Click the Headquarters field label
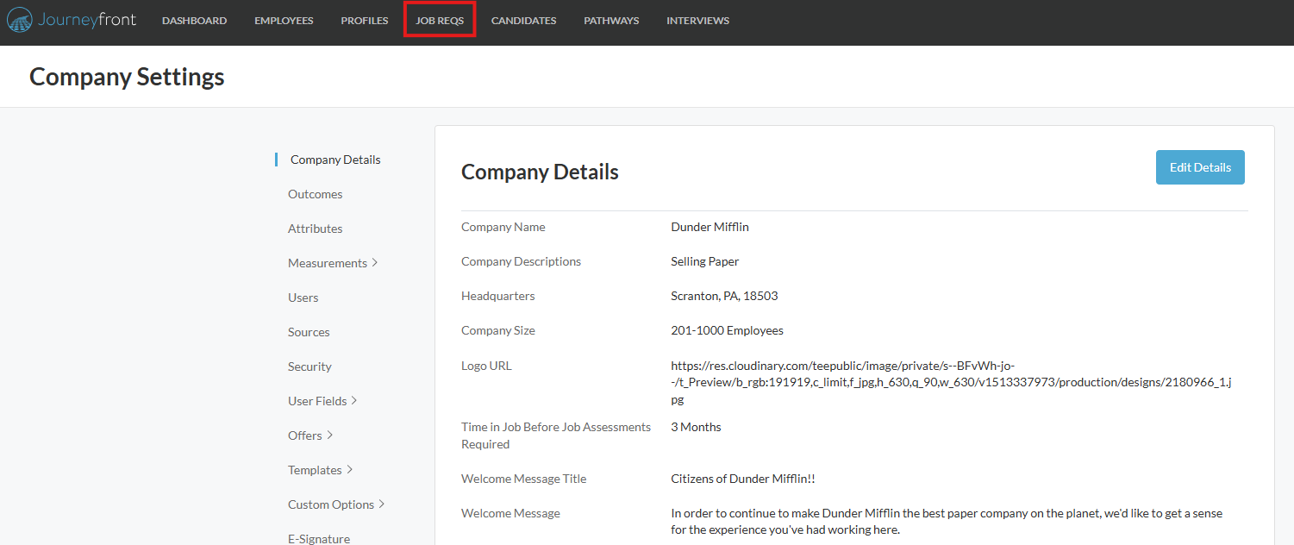Screen dimensions: 1294x545 pos(497,296)
